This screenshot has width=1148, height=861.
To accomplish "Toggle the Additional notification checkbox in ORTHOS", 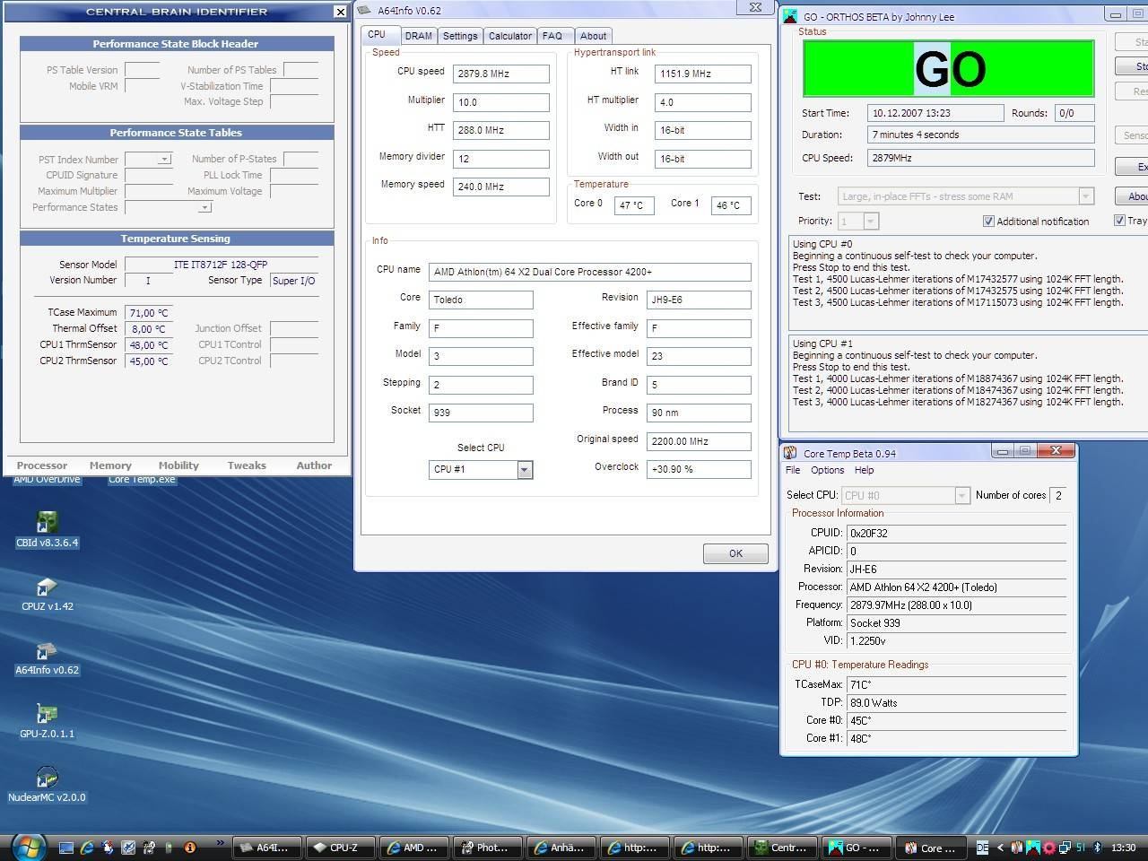I will [988, 221].
